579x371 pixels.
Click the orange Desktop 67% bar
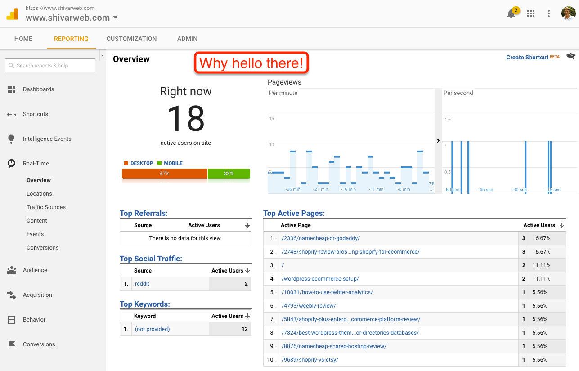coord(165,174)
